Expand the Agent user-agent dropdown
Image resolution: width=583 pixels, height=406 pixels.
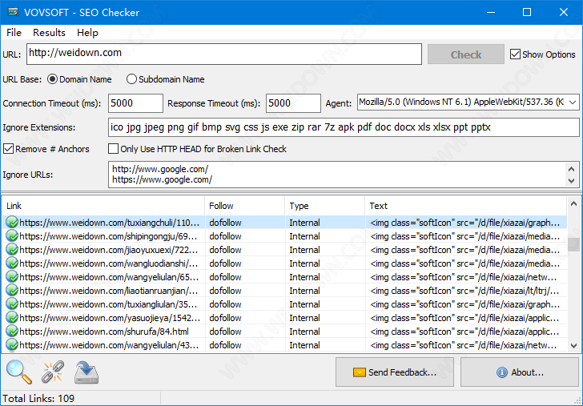[x=573, y=103]
